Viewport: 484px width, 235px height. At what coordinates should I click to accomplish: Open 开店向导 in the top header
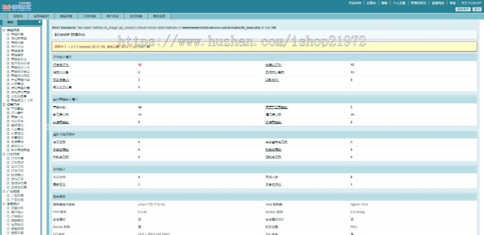[355, 3]
